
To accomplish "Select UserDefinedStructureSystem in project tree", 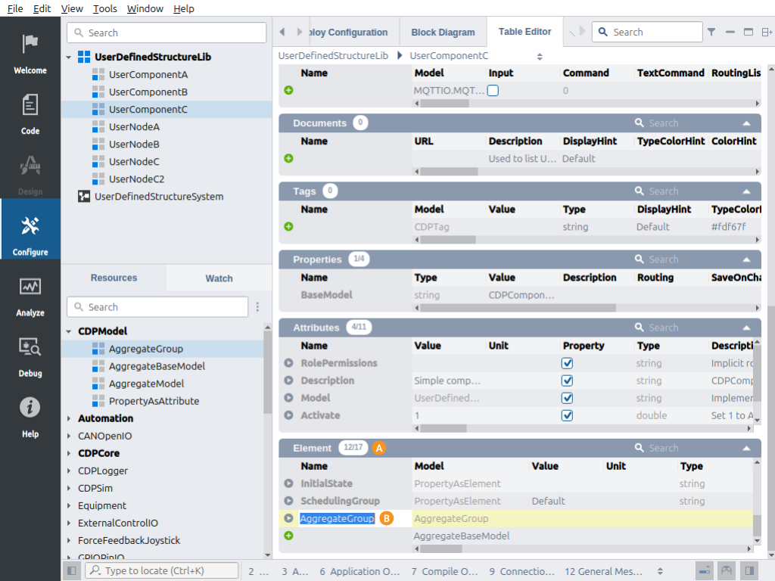I will (159, 197).
